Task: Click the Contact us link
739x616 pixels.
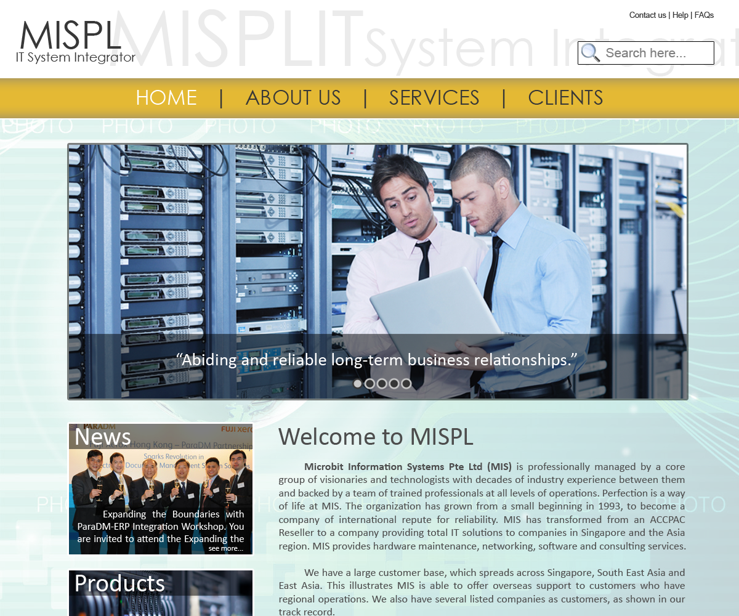Action: [647, 15]
